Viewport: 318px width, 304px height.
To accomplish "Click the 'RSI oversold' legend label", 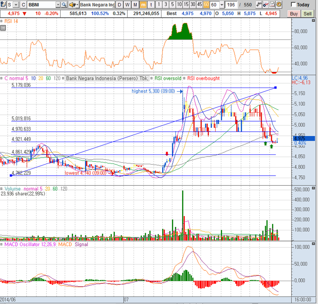I will 168,78.
